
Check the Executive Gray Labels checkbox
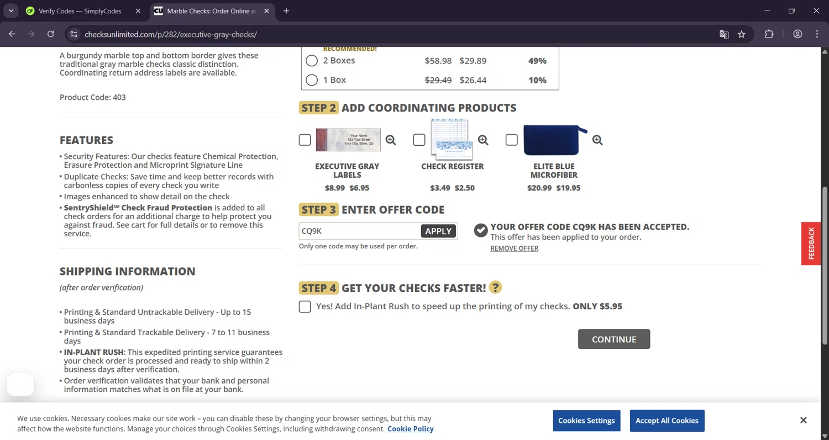pos(305,140)
